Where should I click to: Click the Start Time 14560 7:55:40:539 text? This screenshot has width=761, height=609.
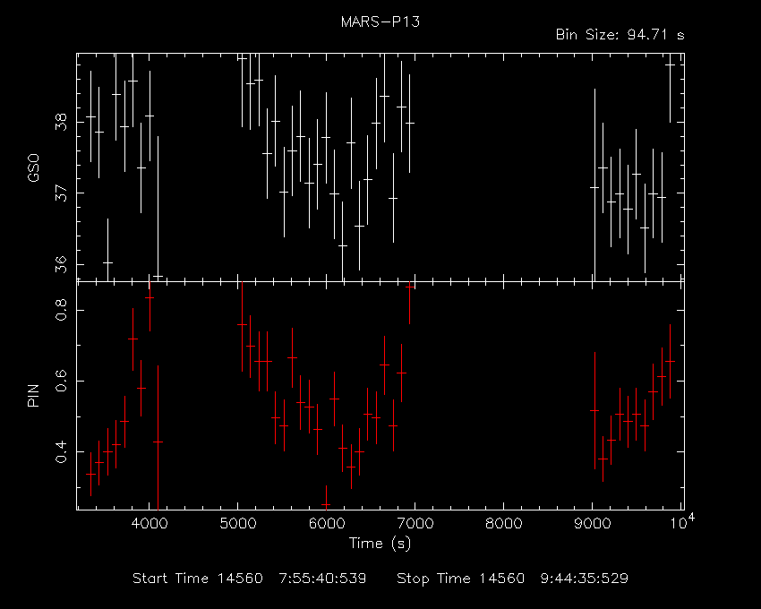[250, 579]
